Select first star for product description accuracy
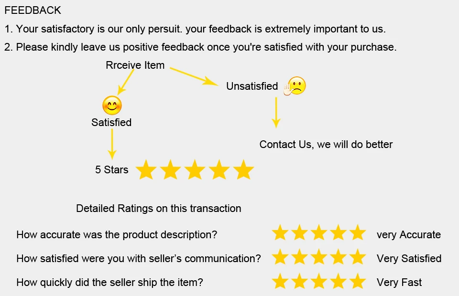Image resolution: width=459 pixels, height=296 pixels. tap(280, 233)
